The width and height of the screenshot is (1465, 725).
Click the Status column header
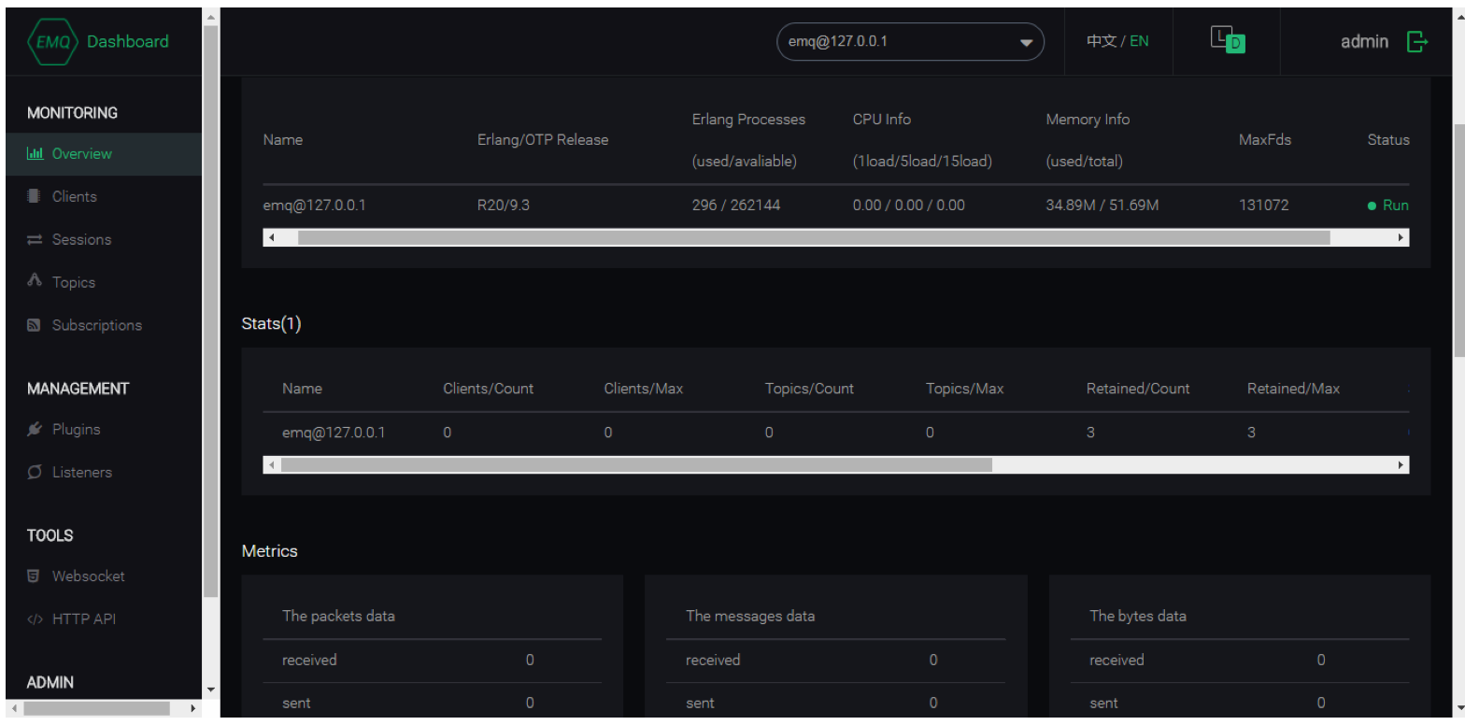1388,140
